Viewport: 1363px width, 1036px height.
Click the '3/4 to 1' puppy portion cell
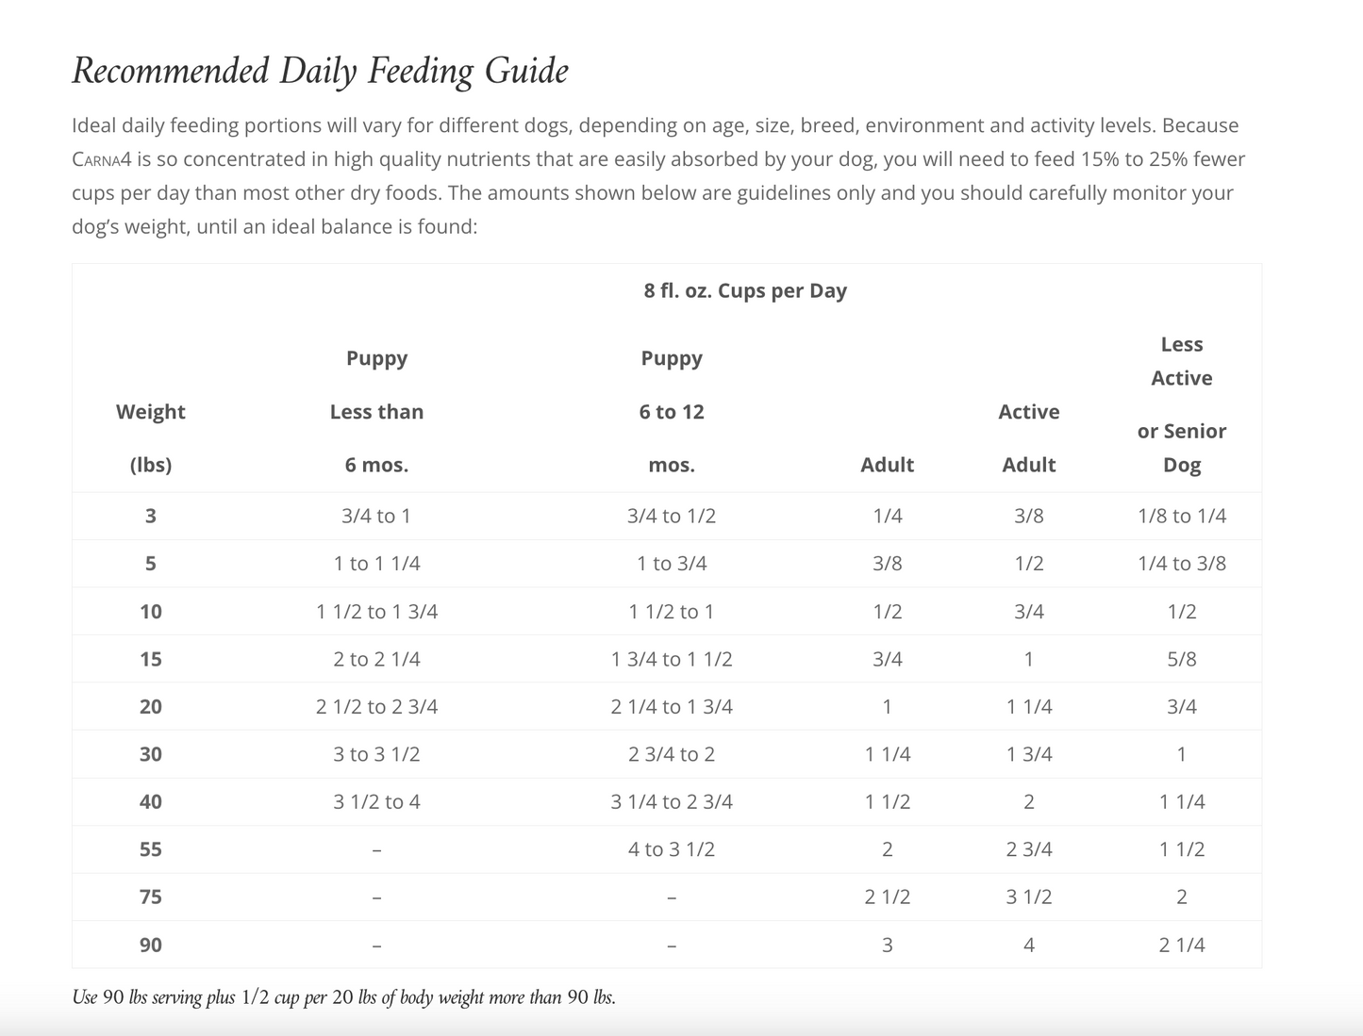coord(376,516)
